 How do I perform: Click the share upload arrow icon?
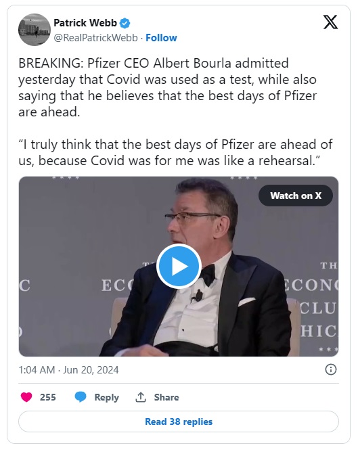coord(141,397)
